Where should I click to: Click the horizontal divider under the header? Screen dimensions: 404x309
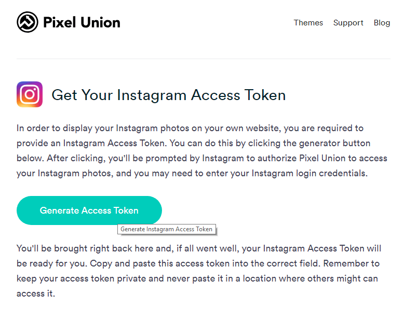[x=204, y=59]
